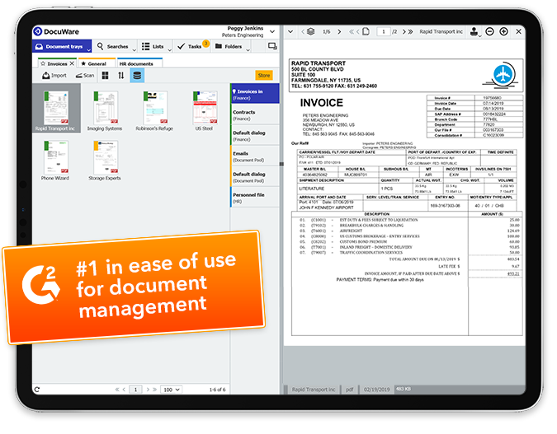Expand the Searches dropdown arrow
The image size is (557, 434).
click(135, 50)
